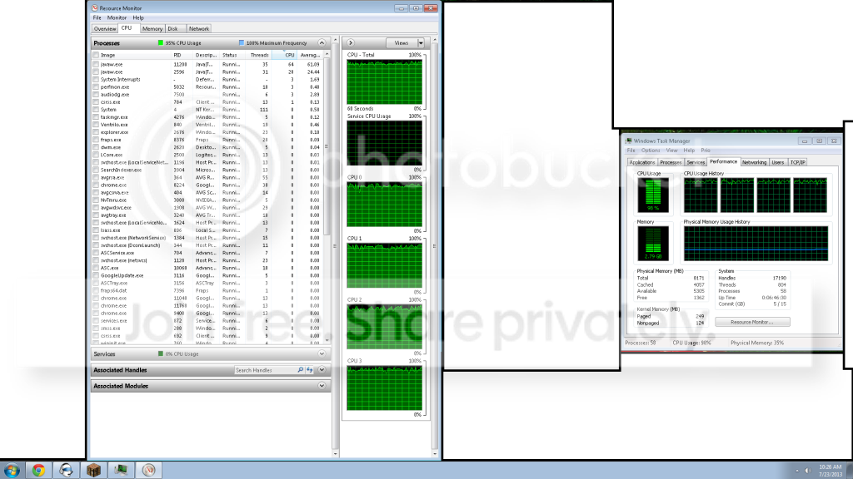Click the Search Handles input field
Image resolution: width=853 pixels, height=479 pixels.
point(264,370)
